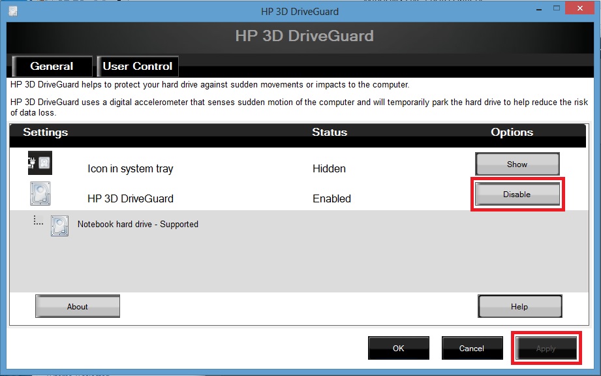This screenshot has width=601, height=376.
Task: Click the Notebook hard drive icon
Action: tap(60, 226)
